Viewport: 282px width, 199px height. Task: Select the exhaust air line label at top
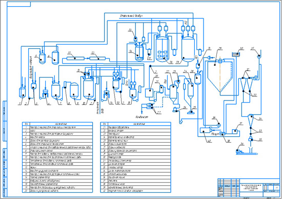pos(131,16)
